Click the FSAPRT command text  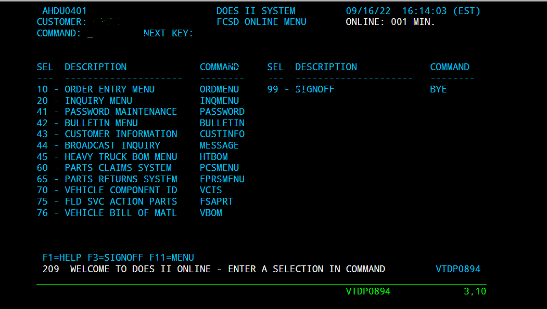click(217, 201)
